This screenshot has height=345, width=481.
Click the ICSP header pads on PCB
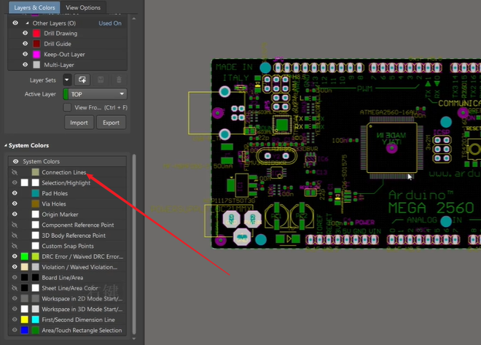[442, 150]
